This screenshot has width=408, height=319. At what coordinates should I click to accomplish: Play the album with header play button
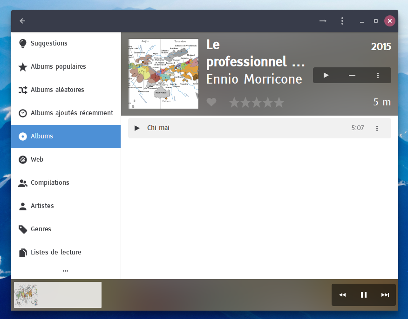[326, 75]
